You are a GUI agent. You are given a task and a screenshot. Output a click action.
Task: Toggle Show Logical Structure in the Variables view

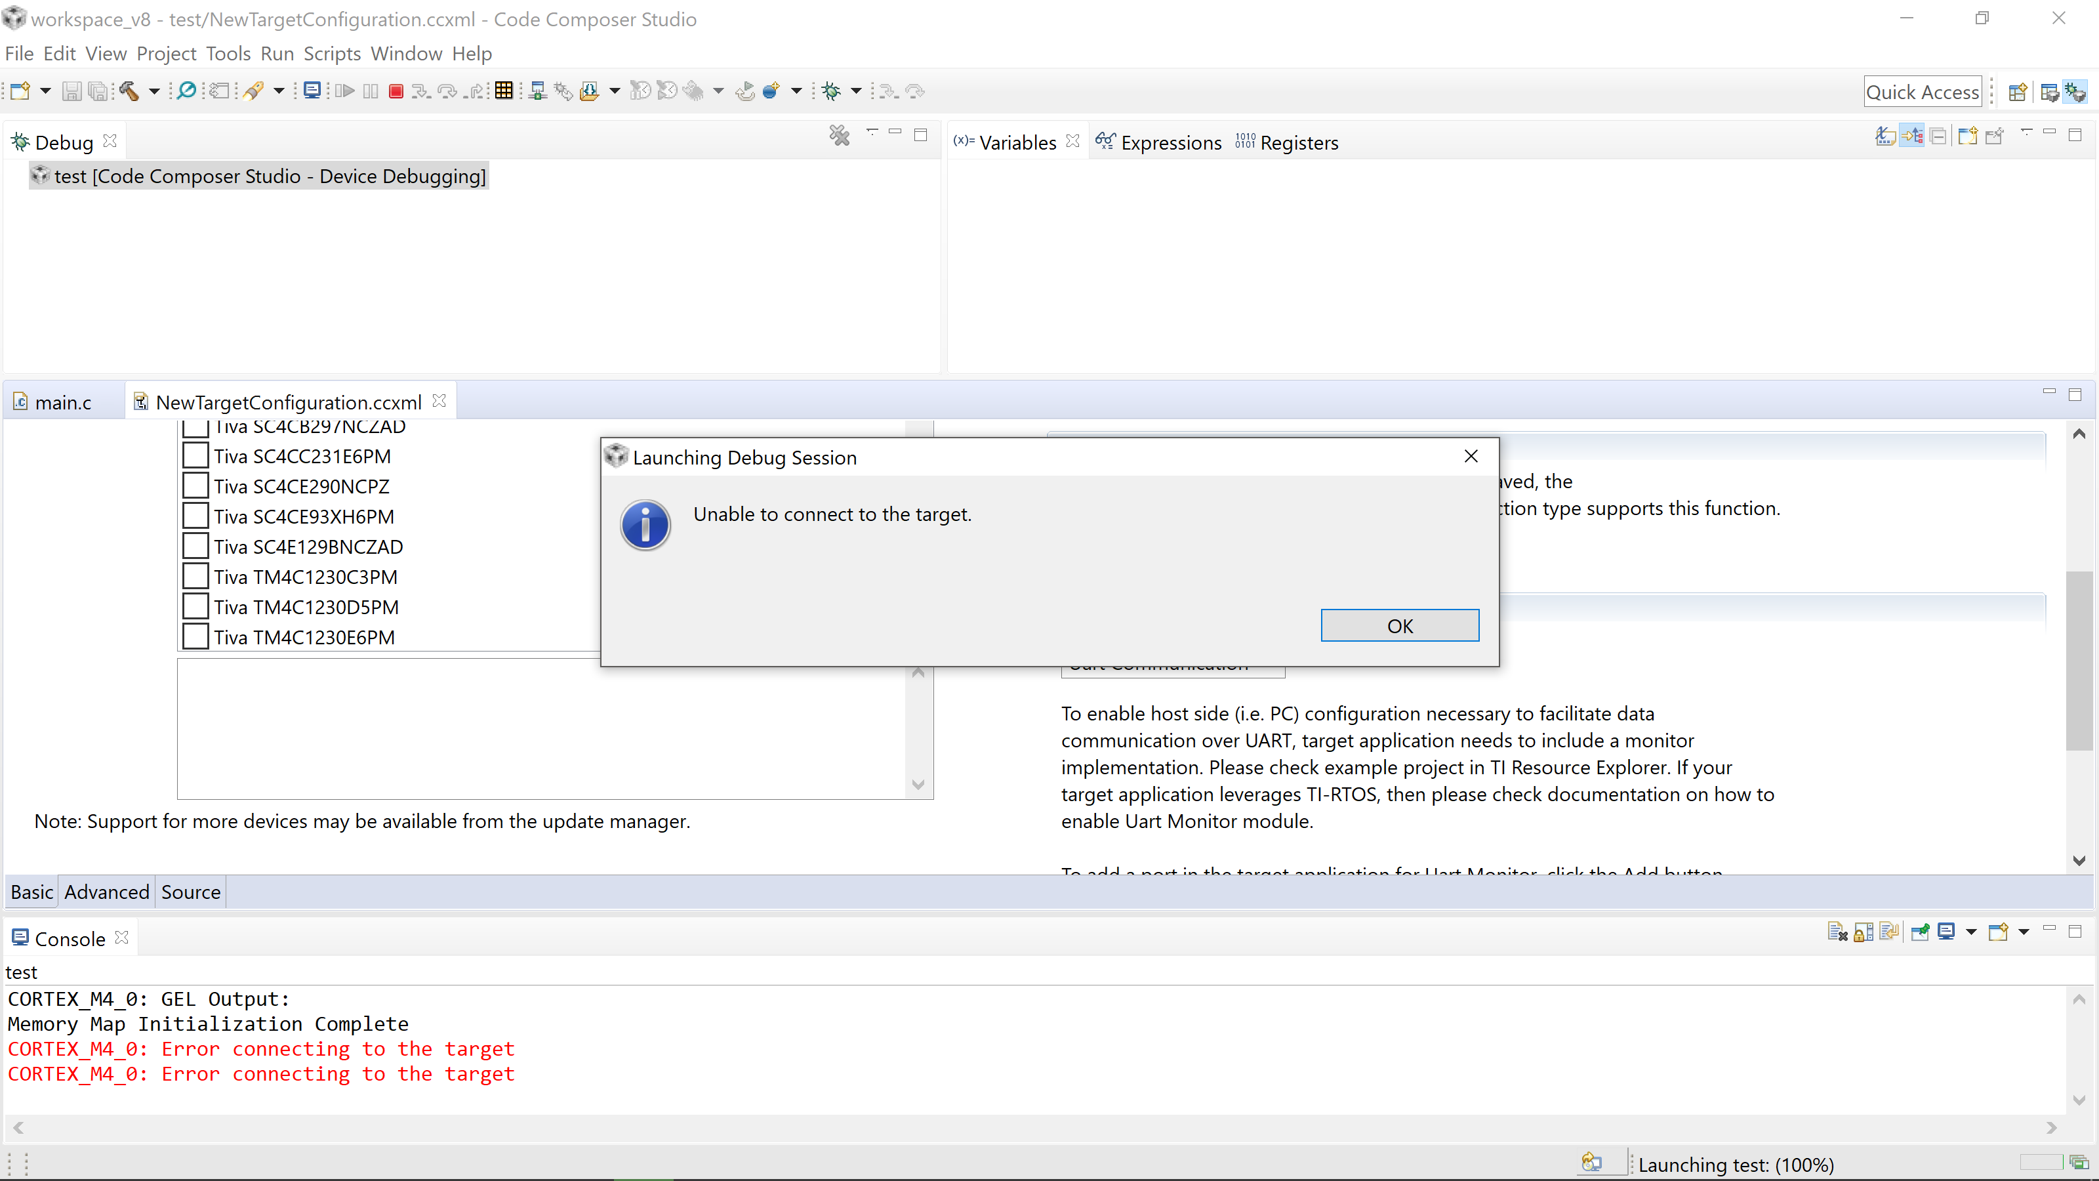(x=1911, y=135)
